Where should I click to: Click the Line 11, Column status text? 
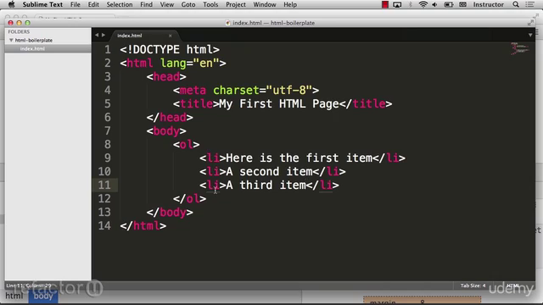[x=29, y=286]
